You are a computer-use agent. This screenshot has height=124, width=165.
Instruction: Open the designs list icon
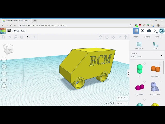pos(9,31)
